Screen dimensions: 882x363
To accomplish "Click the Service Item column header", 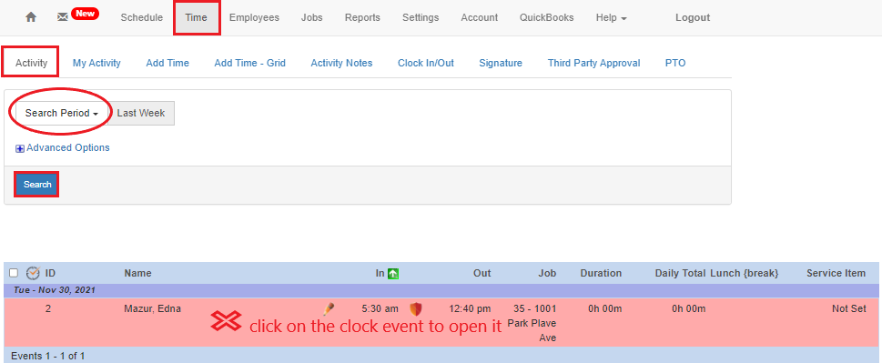I will click(x=836, y=273).
